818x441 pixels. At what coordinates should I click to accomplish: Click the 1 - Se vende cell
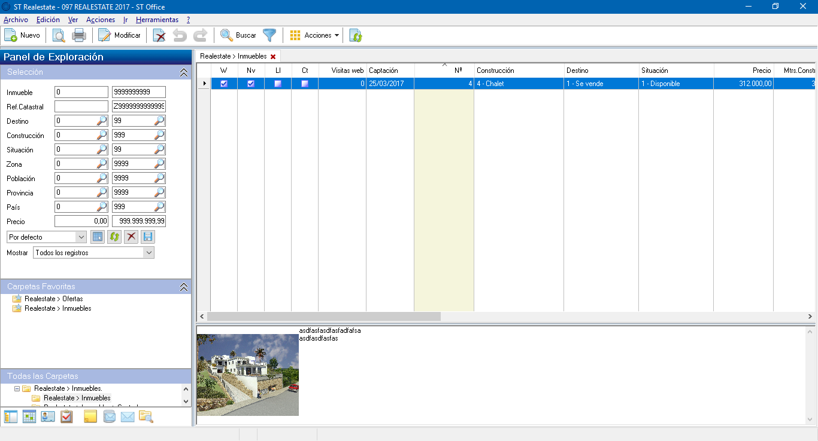click(x=601, y=84)
